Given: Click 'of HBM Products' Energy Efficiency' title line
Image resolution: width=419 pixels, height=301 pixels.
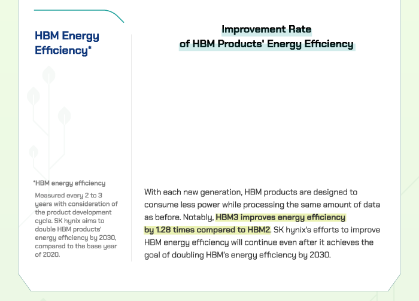Looking at the screenshot, I should [266, 44].
